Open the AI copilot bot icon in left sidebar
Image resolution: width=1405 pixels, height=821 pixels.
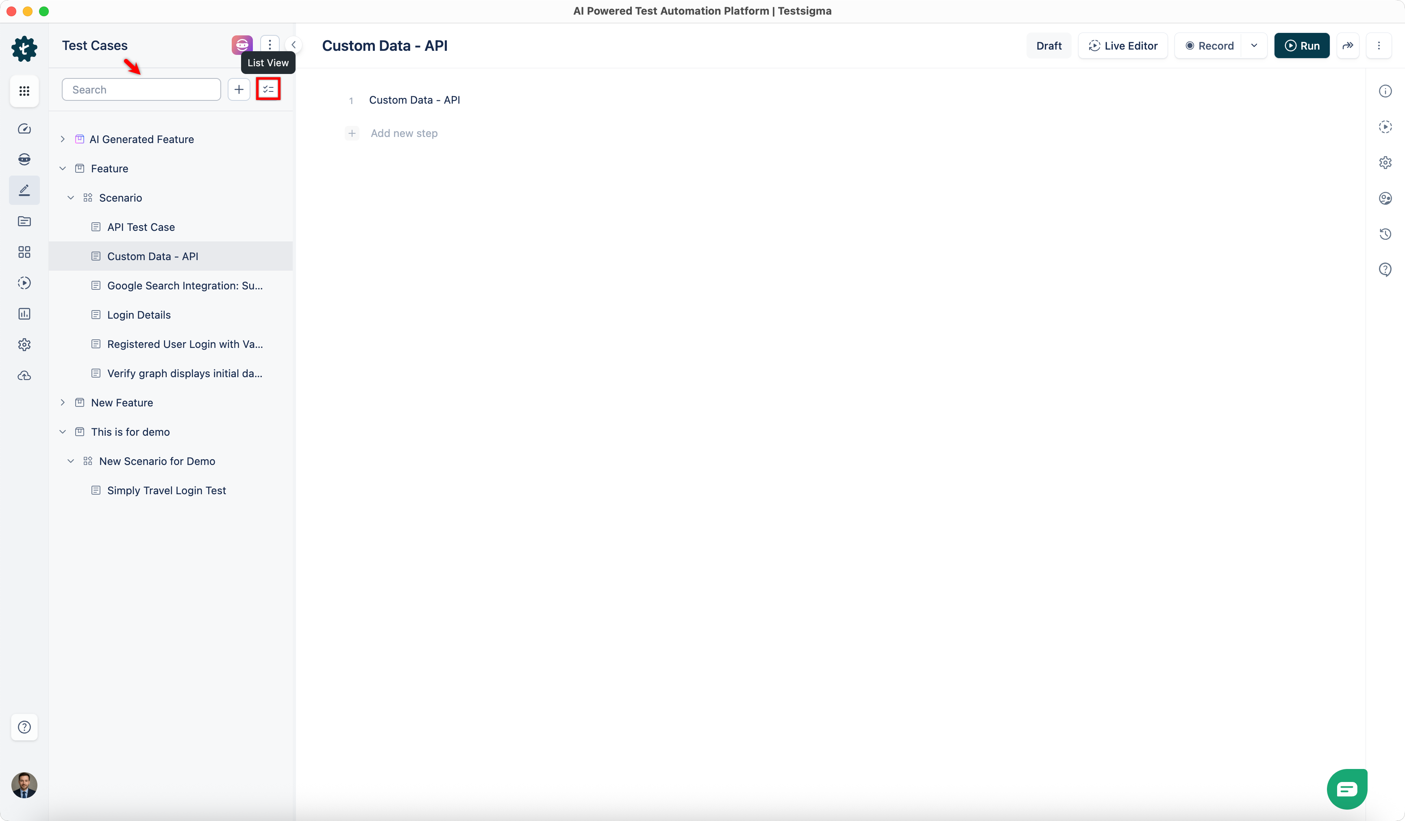[24, 159]
